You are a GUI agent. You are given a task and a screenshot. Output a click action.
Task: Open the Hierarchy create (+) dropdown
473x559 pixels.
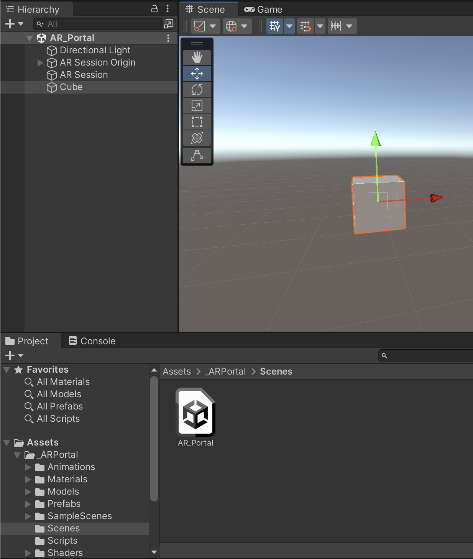point(14,24)
